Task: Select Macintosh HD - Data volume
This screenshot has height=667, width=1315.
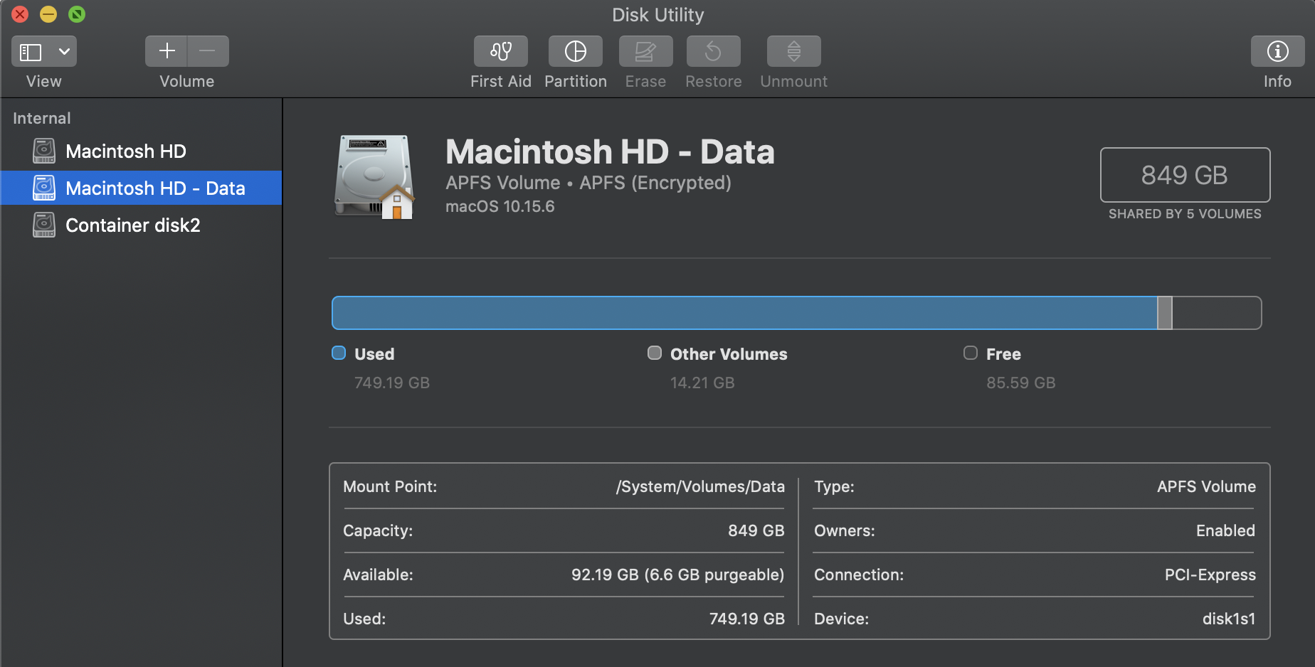Action: point(141,188)
